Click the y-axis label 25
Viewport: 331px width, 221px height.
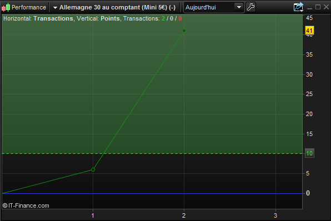pos(309,94)
